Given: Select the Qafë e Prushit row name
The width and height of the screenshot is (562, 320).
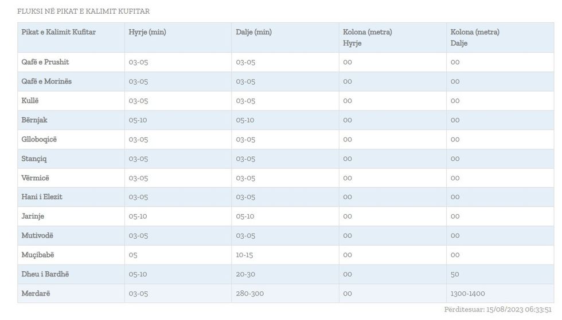Looking at the screenshot, I should tap(45, 62).
